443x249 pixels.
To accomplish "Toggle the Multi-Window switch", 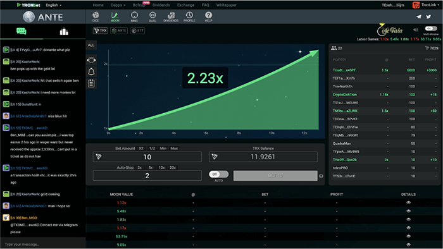I will [431, 28].
